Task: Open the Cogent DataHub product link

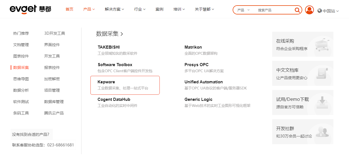Action: pyautogui.click(x=114, y=99)
